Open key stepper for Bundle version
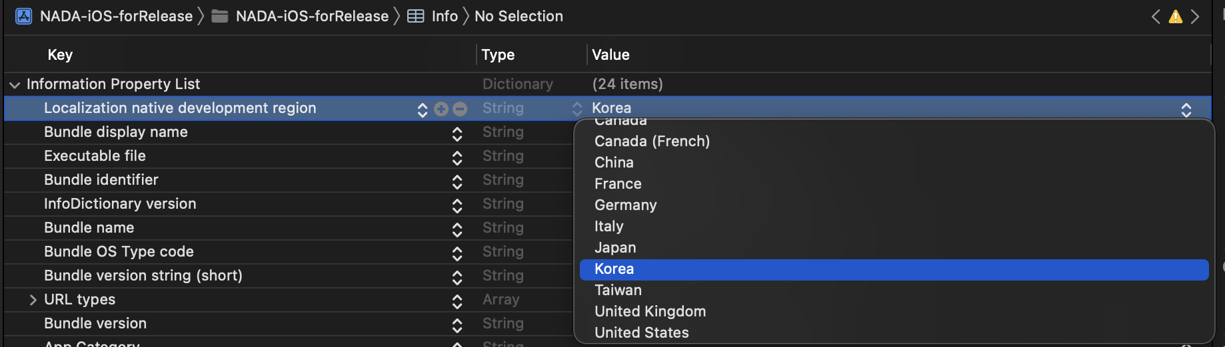Viewport: 1225px width, 347px height. 457,325
